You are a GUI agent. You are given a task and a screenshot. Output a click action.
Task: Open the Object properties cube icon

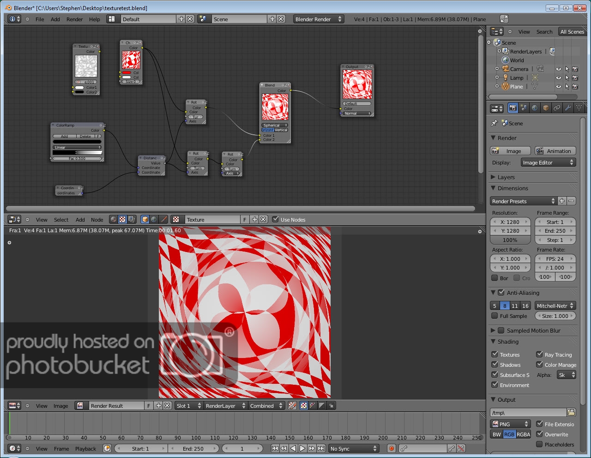click(x=546, y=108)
